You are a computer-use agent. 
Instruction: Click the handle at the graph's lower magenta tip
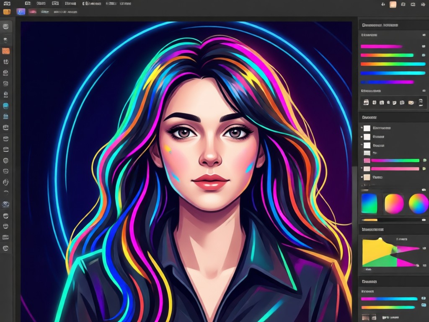(x=417, y=265)
